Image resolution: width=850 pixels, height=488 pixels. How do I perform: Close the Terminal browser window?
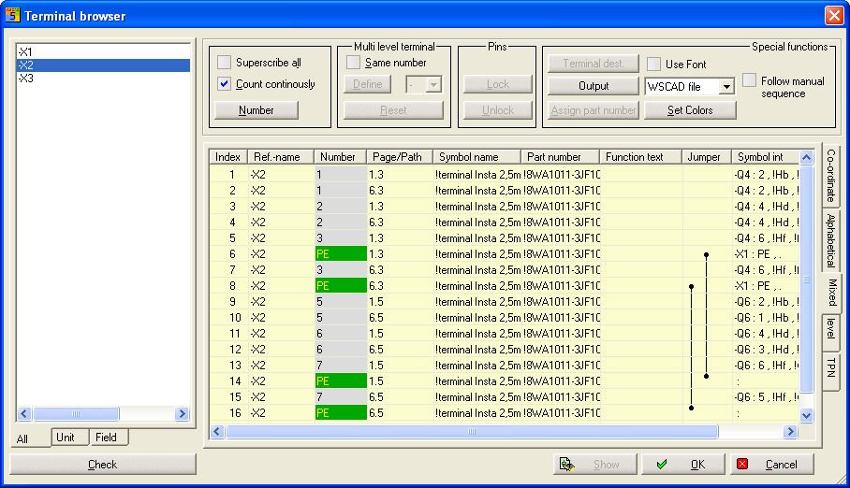[x=834, y=15]
